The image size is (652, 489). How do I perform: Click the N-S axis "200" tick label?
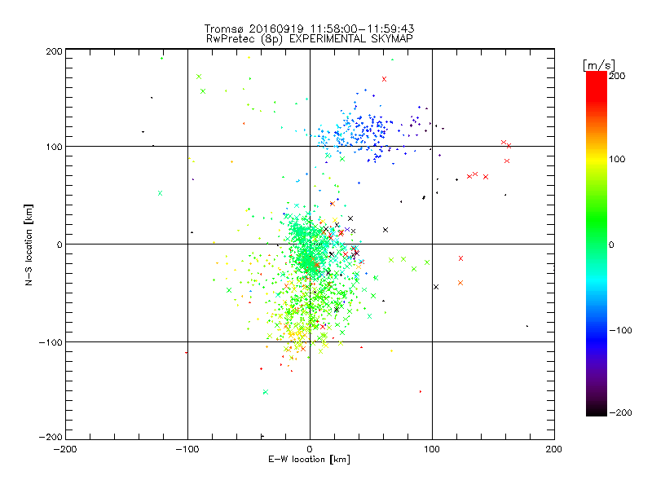pyautogui.click(x=54, y=51)
